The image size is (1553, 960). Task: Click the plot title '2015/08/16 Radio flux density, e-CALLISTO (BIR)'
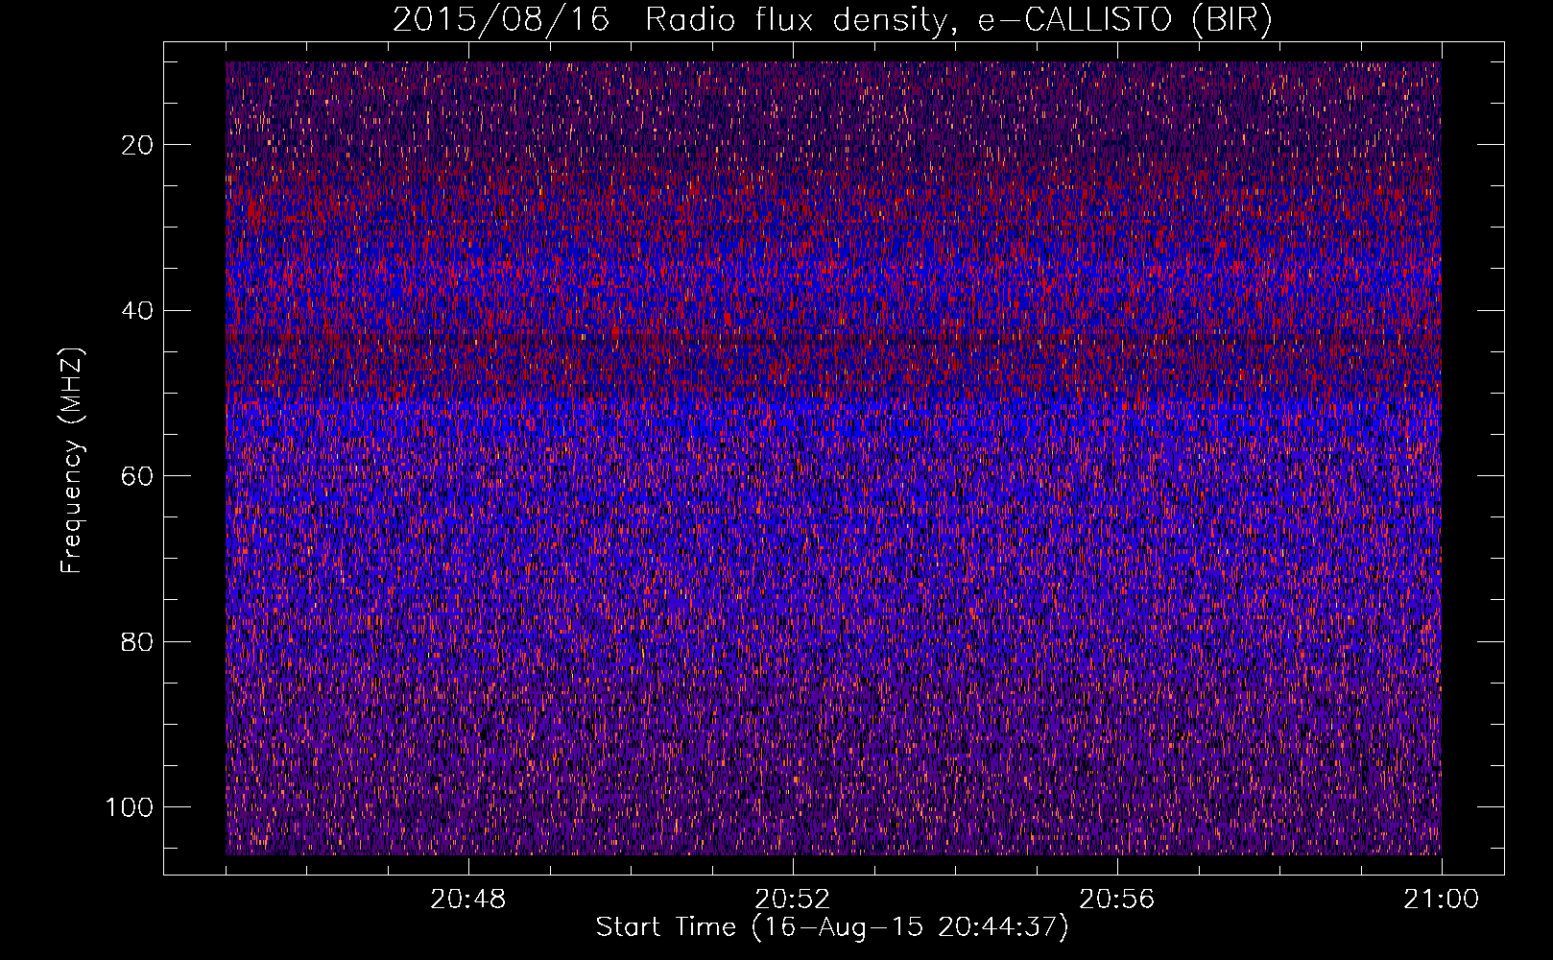click(832, 20)
